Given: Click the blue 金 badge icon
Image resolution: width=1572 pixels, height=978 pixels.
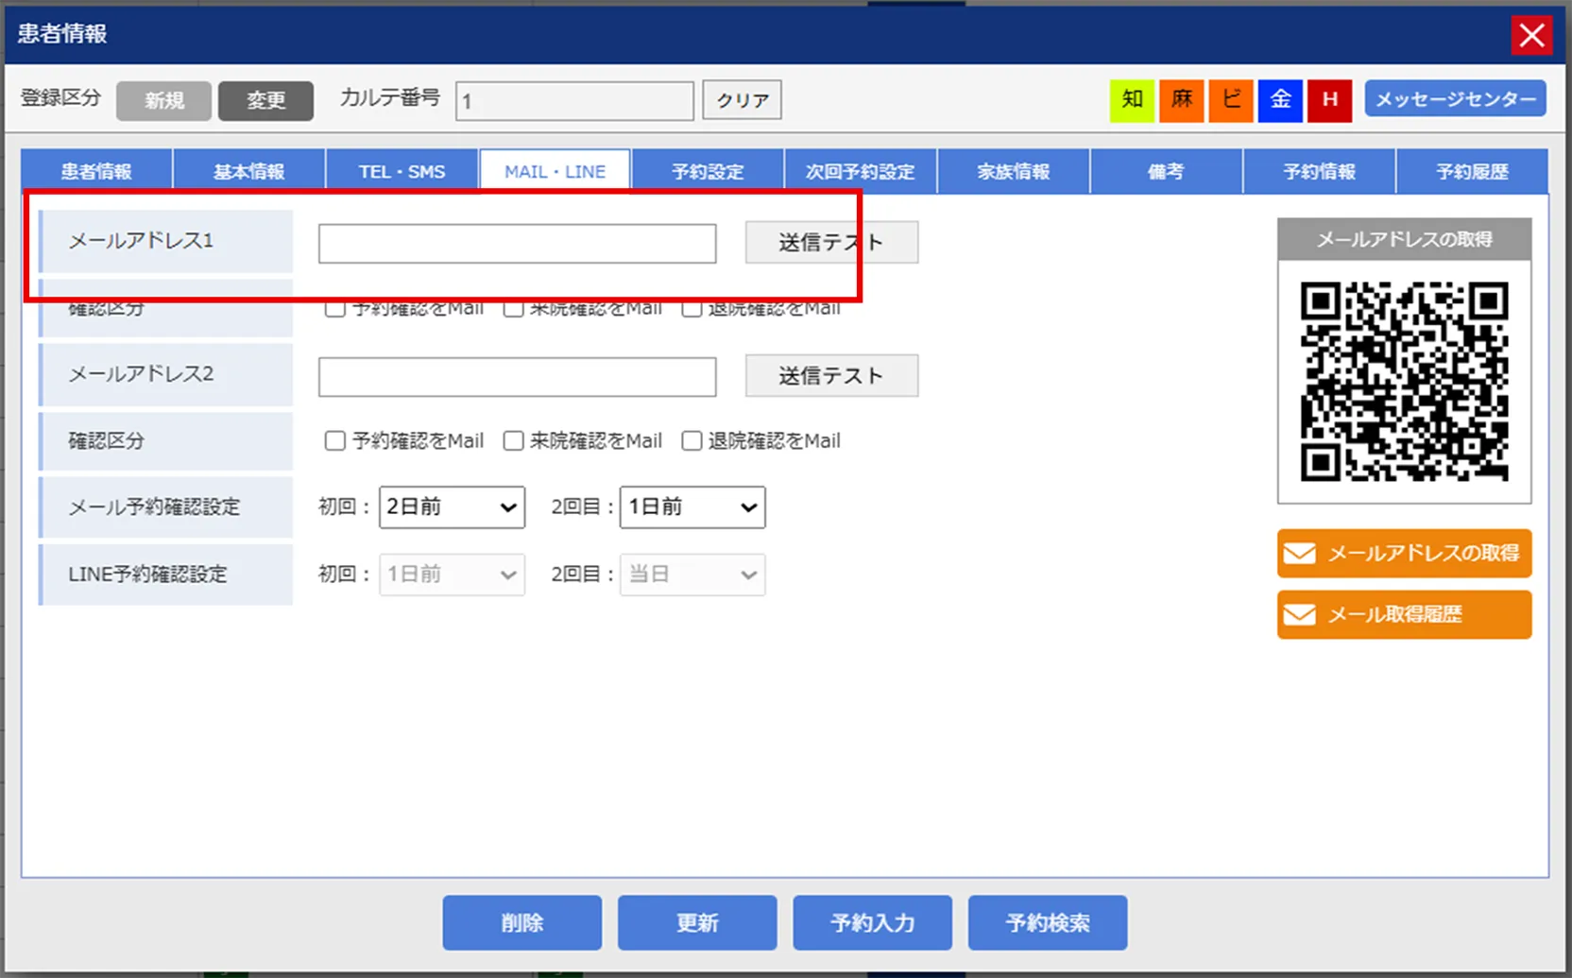Looking at the screenshot, I should 1280,100.
